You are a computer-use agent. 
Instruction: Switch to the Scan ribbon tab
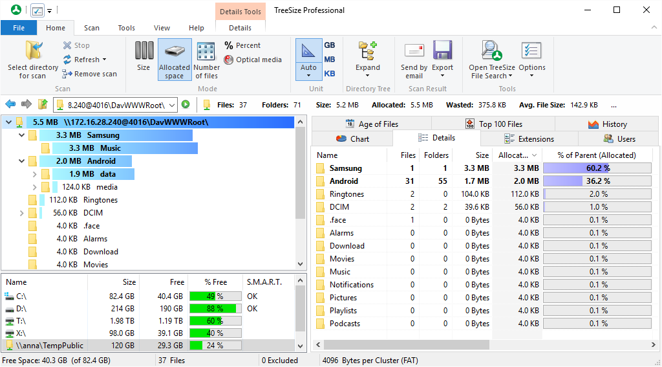92,28
